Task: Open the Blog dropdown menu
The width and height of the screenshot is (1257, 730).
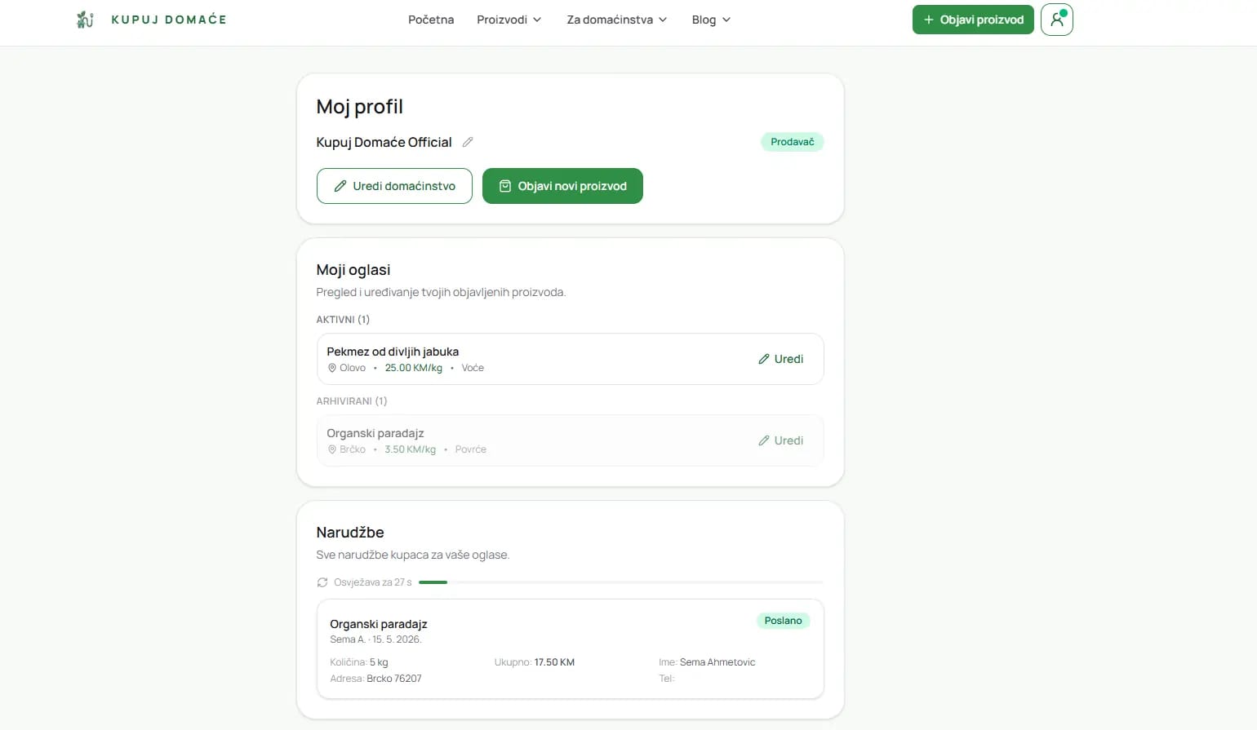Action: point(711,20)
